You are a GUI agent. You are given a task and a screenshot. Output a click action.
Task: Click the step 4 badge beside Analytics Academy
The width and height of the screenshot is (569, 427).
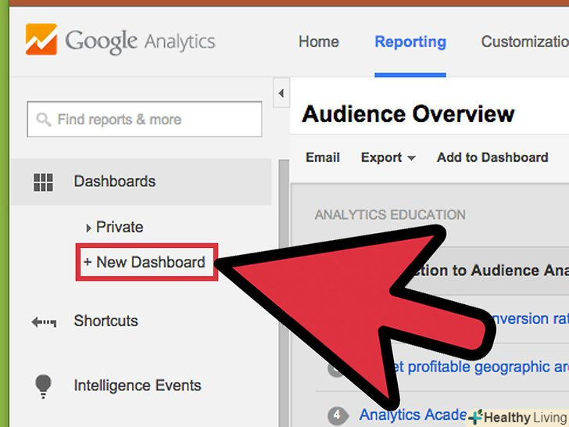338,414
